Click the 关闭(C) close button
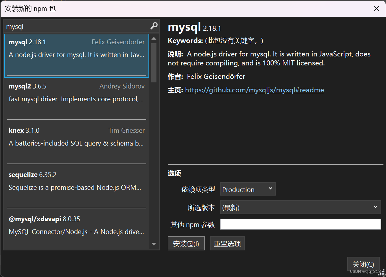Viewport: 386px width, 277px height. tap(363, 264)
